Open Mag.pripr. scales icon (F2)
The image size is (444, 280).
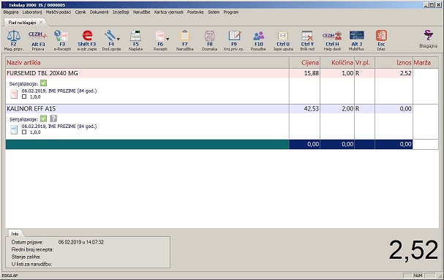click(x=14, y=36)
